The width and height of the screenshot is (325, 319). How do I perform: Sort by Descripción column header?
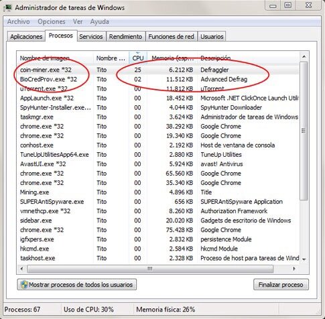point(249,58)
